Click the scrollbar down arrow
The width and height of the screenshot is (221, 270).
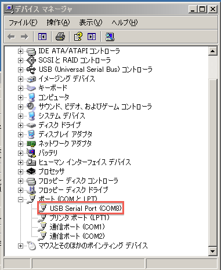(213, 251)
